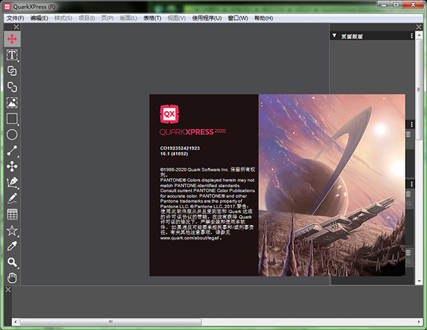Select the Rectangle Box tool

pos(12,119)
